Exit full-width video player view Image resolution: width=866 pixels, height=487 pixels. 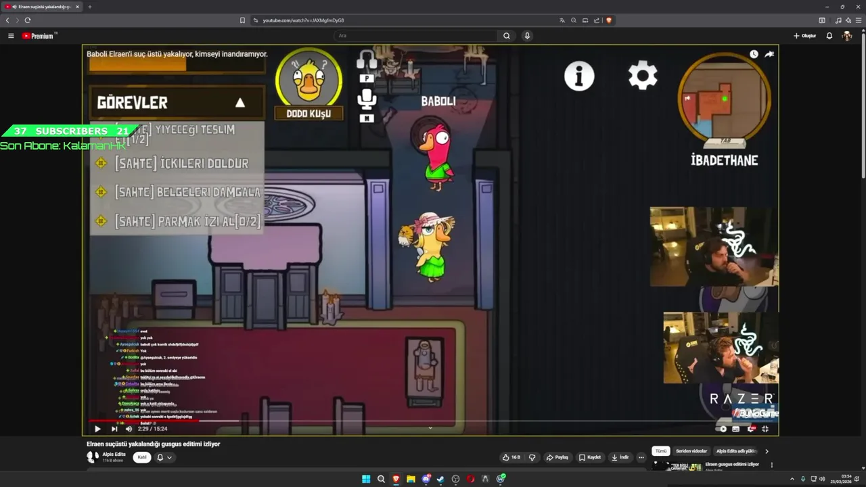(765, 429)
